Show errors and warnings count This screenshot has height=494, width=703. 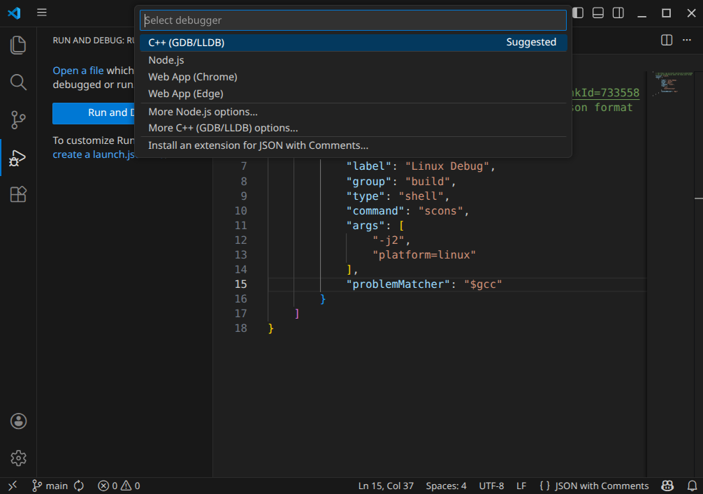119,486
